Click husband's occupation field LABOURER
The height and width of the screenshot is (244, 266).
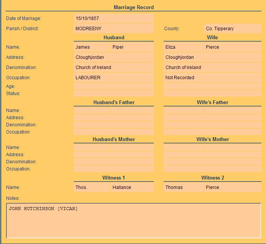[113, 78]
